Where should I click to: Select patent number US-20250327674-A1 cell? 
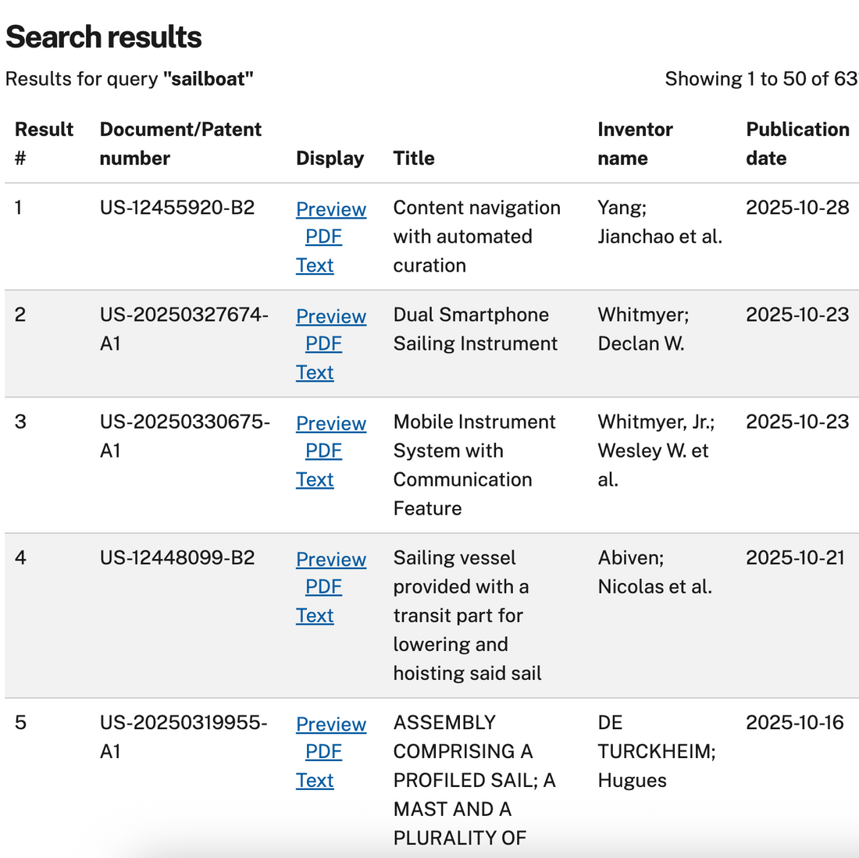tap(184, 329)
